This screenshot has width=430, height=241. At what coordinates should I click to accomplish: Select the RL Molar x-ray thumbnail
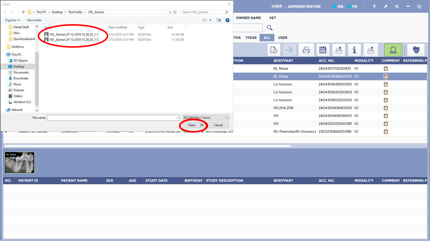20,163
